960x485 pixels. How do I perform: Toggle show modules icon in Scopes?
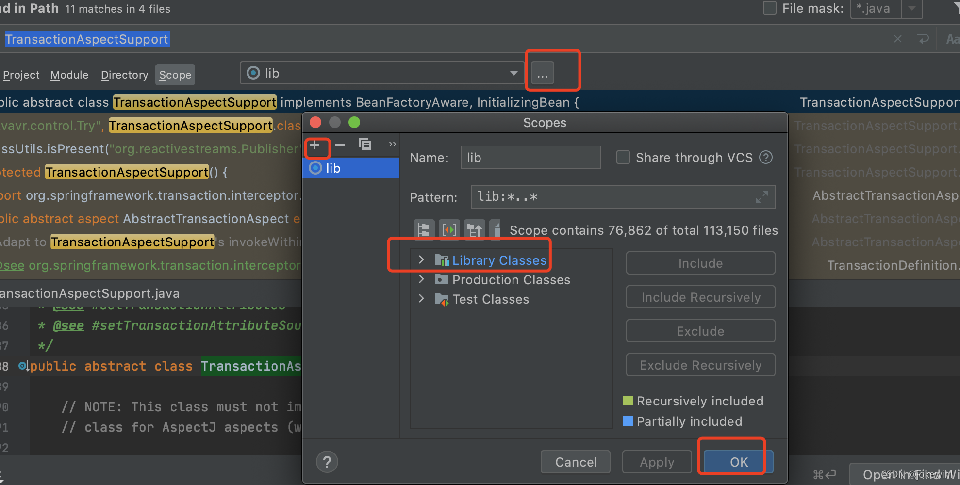pyautogui.click(x=449, y=229)
